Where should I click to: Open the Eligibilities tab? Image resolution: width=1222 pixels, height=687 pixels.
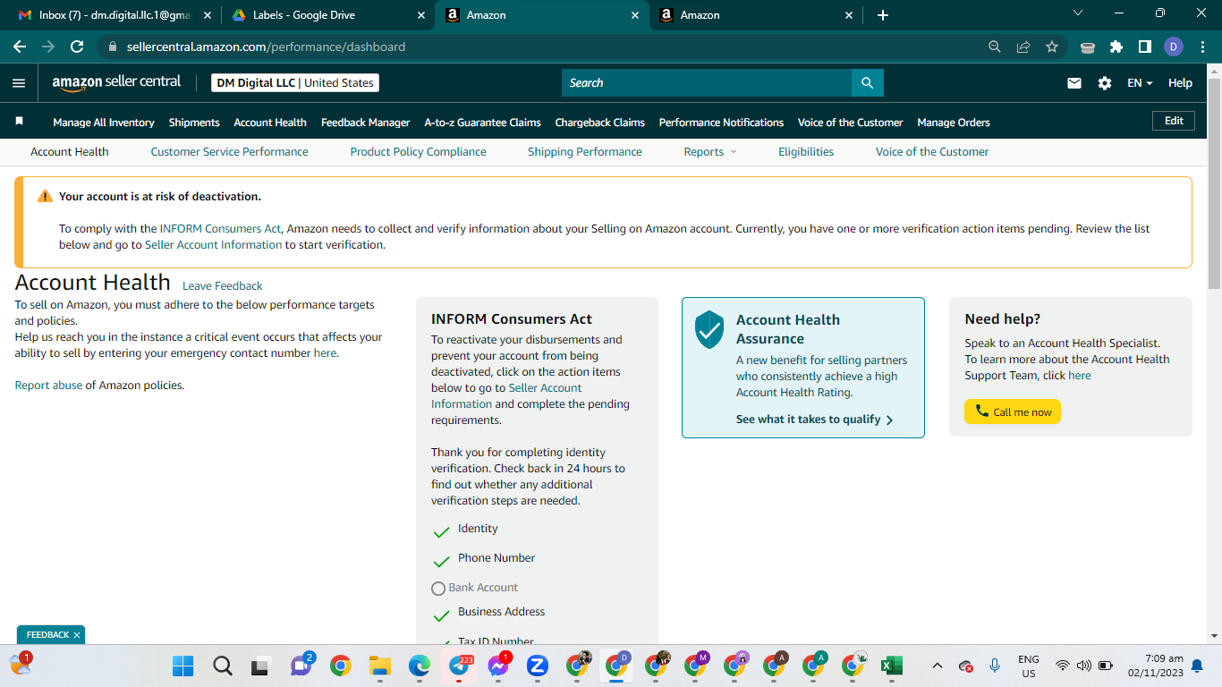806,152
